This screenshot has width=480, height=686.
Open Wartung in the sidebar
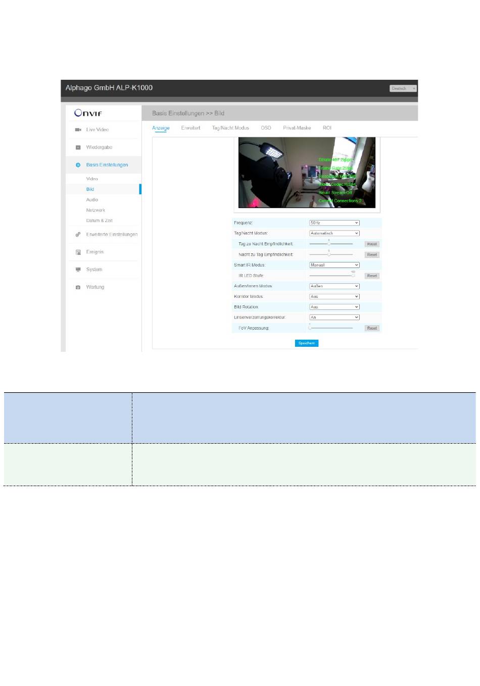95,287
